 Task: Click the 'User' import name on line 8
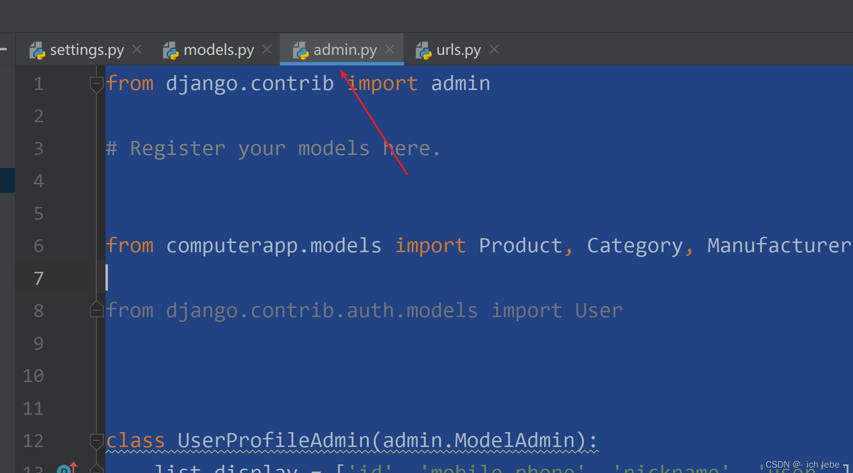[x=599, y=311]
